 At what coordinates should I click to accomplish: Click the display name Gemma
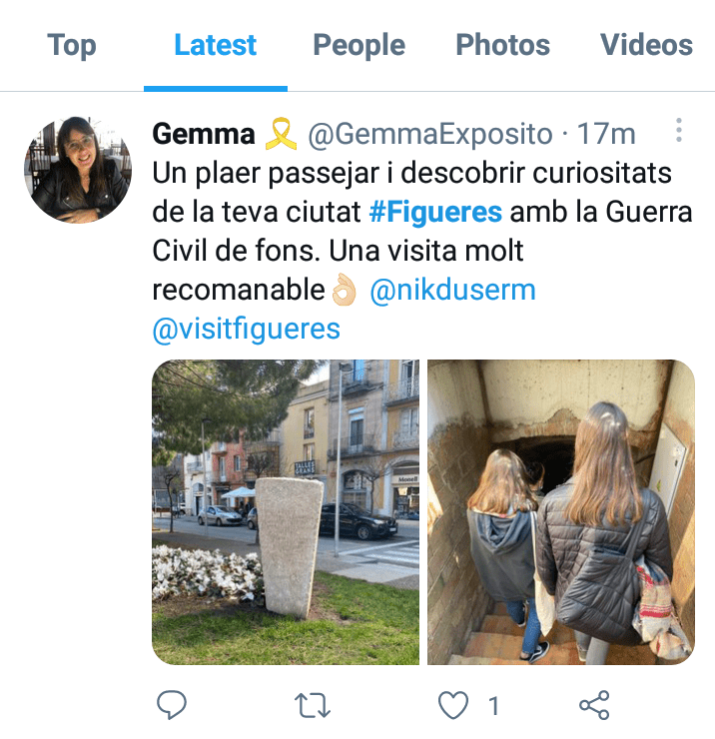[x=204, y=134]
